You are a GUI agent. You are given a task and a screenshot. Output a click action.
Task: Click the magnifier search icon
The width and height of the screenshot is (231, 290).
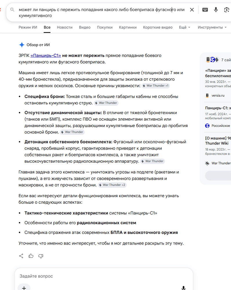12,10
